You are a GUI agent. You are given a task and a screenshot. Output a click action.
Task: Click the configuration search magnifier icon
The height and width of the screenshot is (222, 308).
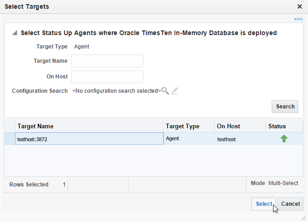tap(165, 91)
